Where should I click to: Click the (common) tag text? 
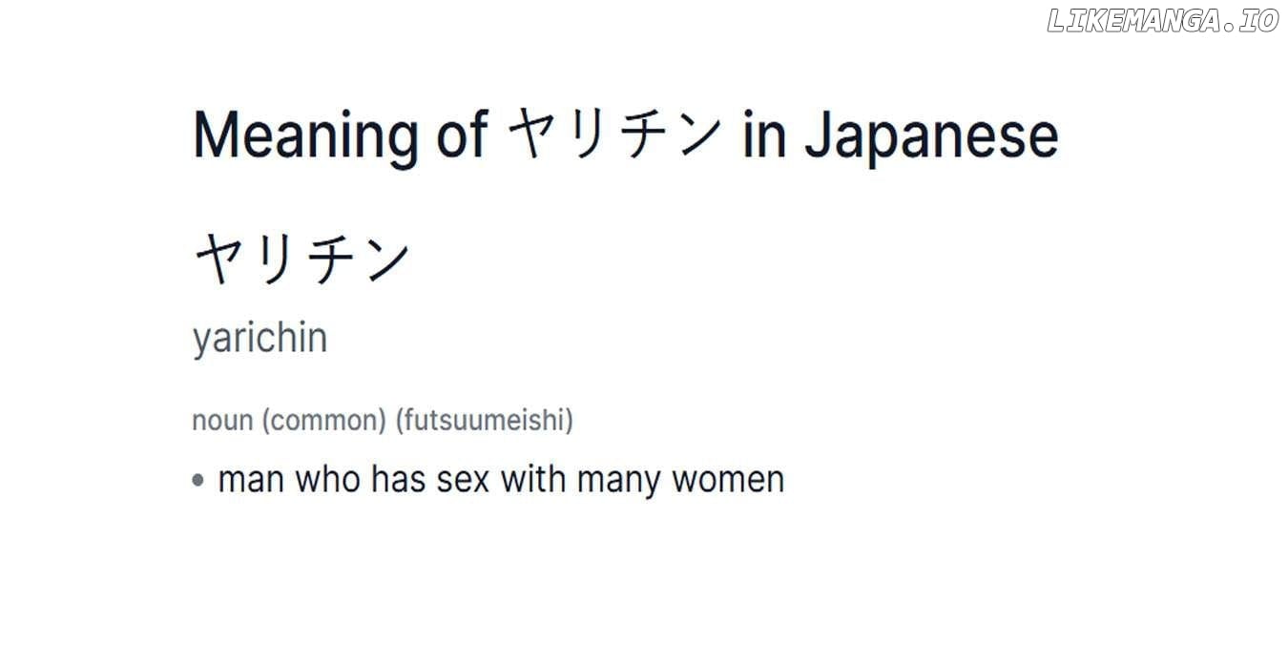(324, 421)
